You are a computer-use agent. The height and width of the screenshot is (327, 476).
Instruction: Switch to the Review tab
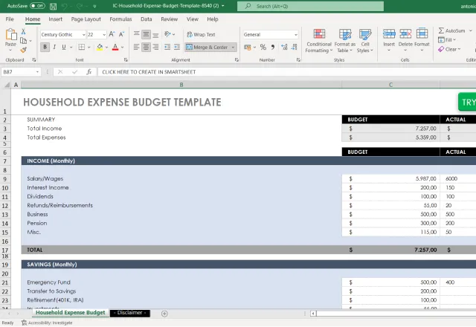point(169,19)
